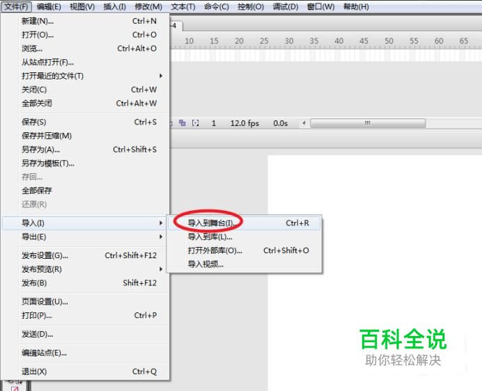Image resolution: width=482 pixels, height=391 pixels.
Task: Choose 另存为(A)... entry
Action: tap(86, 150)
